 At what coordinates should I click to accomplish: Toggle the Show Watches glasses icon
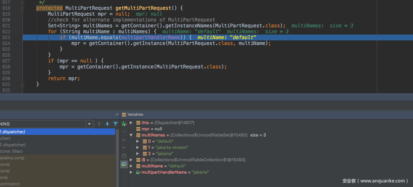(124, 165)
